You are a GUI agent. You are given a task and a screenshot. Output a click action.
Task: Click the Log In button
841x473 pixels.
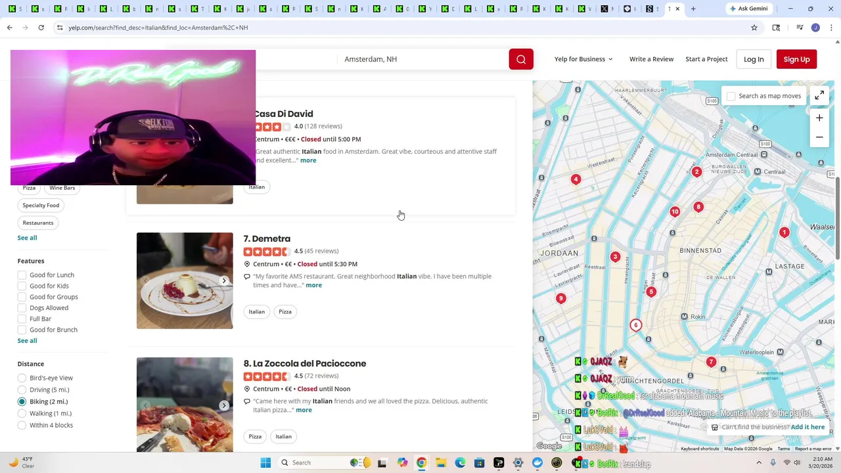point(754,59)
